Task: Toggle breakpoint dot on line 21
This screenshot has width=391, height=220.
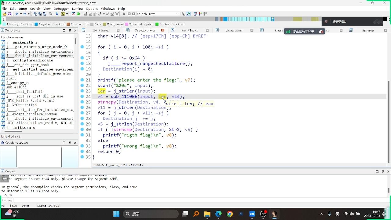Action: click(x=82, y=80)
